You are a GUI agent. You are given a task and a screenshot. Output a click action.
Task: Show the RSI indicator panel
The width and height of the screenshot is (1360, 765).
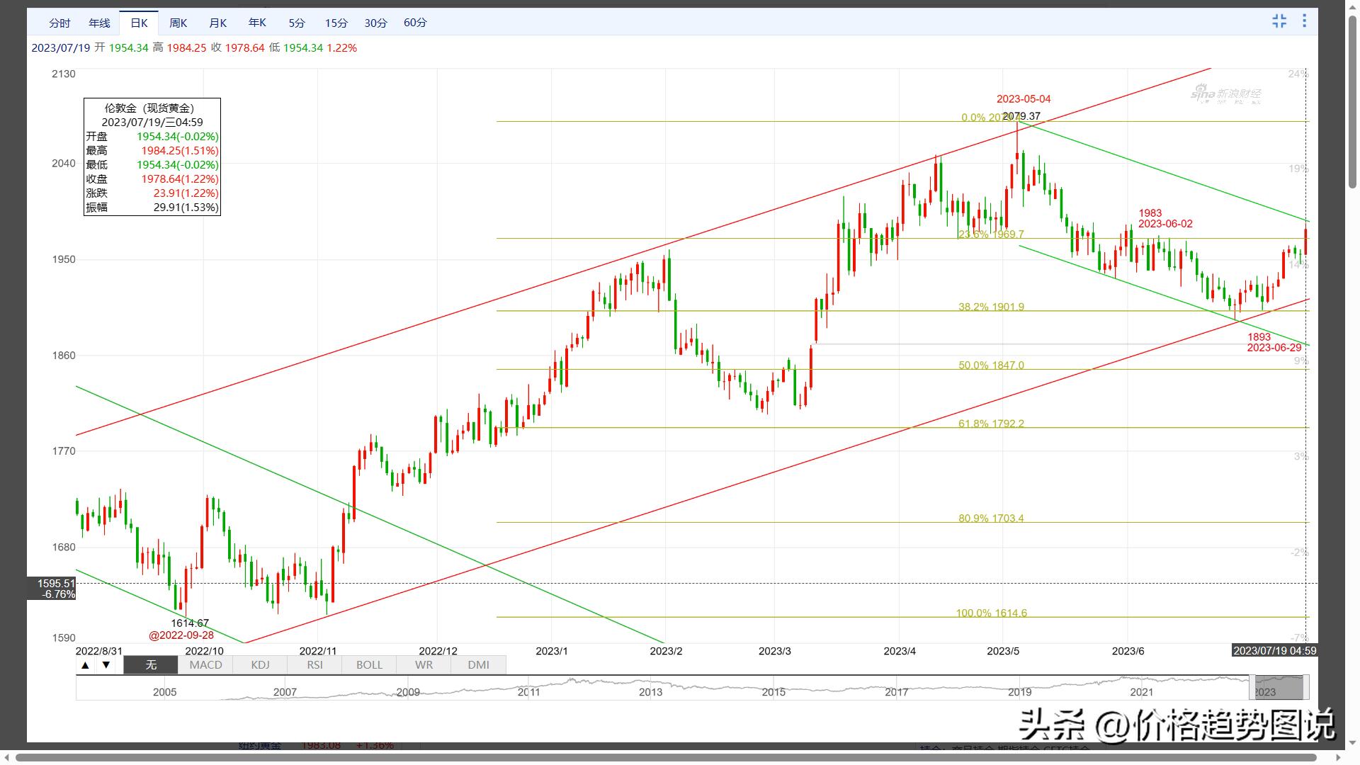[x=314, y=665]
